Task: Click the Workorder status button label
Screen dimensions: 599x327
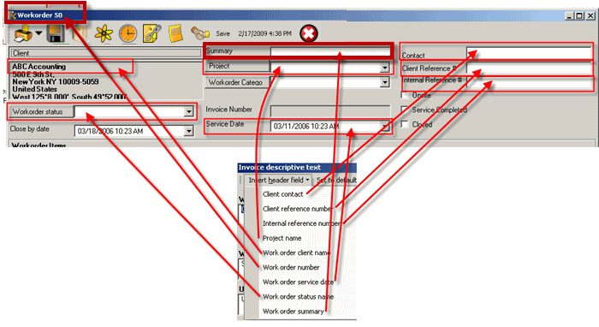Action: [x=41, y=111]
